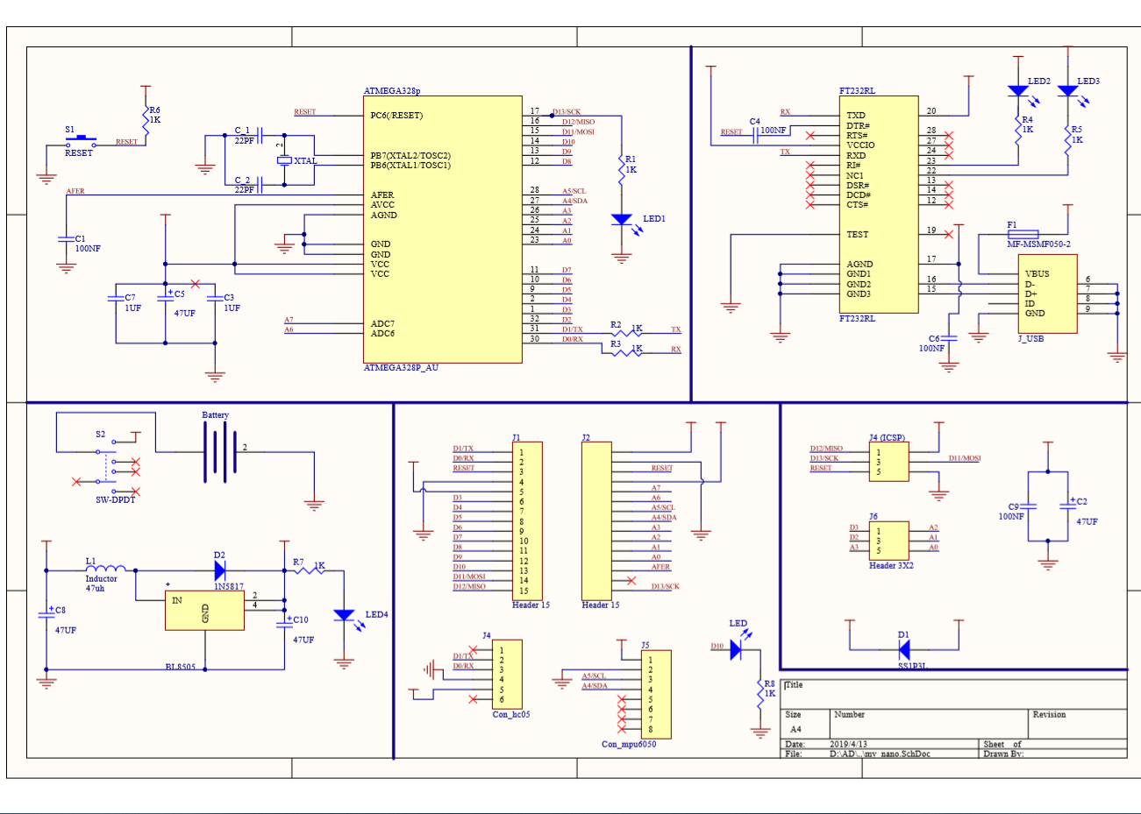1141x814 pixels.
Task: Select the D10 LED symbol near R8
Action: tap(736, 649)
